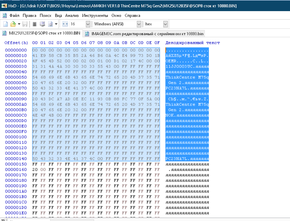Click offset 00000010 row label

pos(16,56)
